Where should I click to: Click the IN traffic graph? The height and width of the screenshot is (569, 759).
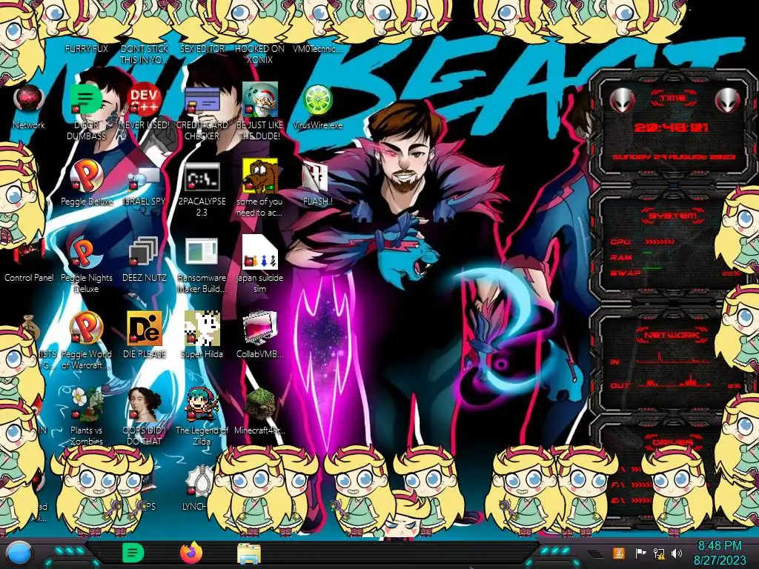click(x=673, y=359)
